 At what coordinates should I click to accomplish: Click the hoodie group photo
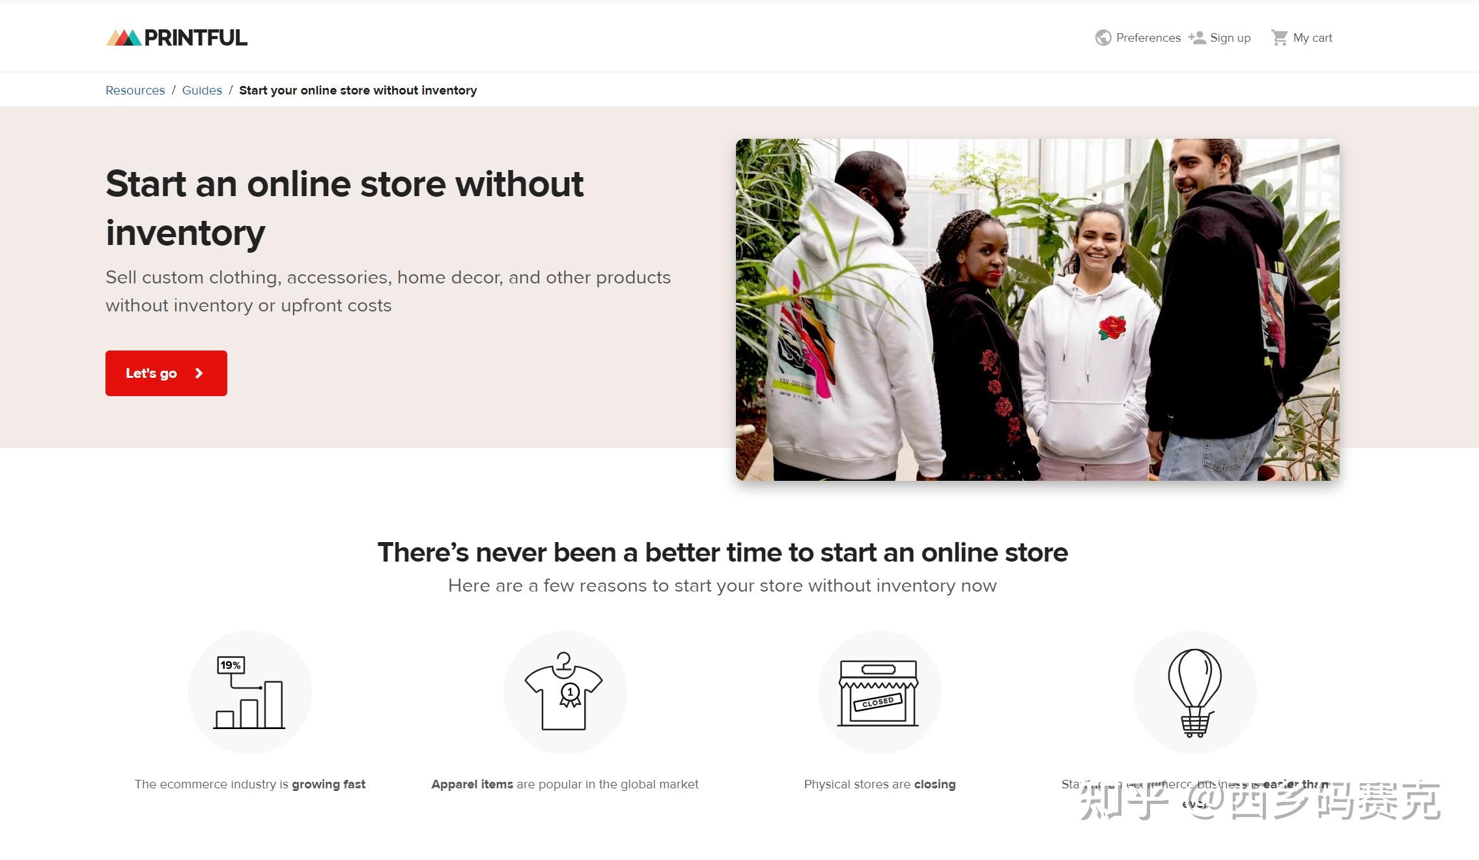(1037, 309)
